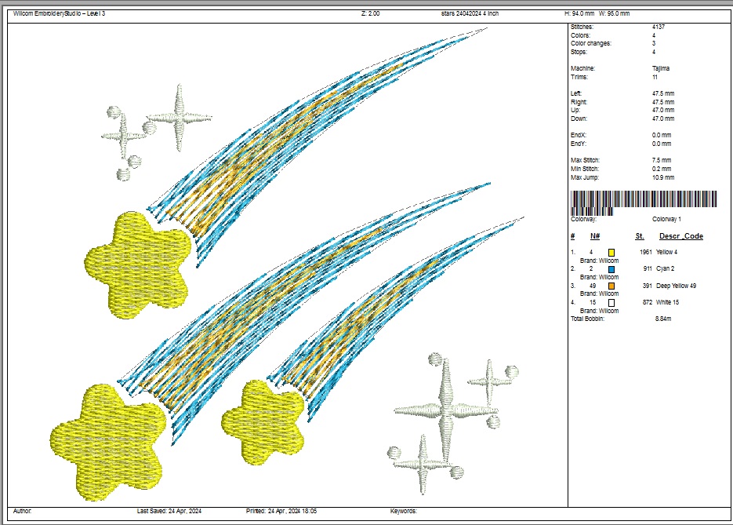Image resolution: width=733 pixels, height=525 pixels.
Task: Click the 'Descr _Code' column header
Action: [680, 236]
